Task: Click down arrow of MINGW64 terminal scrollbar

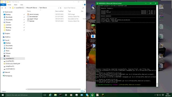Action: click(157, 86)
